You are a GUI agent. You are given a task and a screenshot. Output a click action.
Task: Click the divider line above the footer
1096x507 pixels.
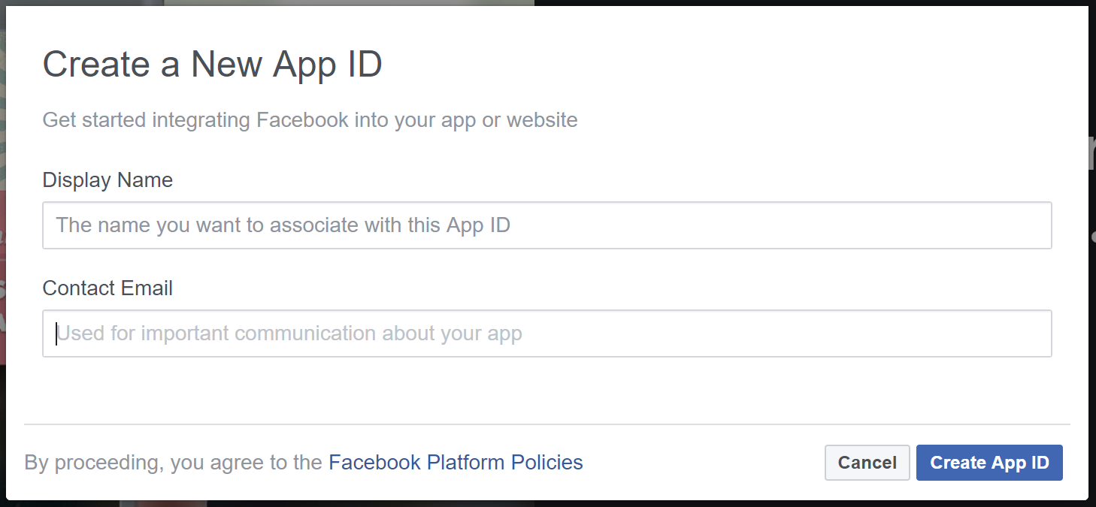tap(546, 424)
